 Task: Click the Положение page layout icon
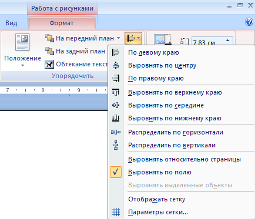pyautogui.click(x=22, y=42)
